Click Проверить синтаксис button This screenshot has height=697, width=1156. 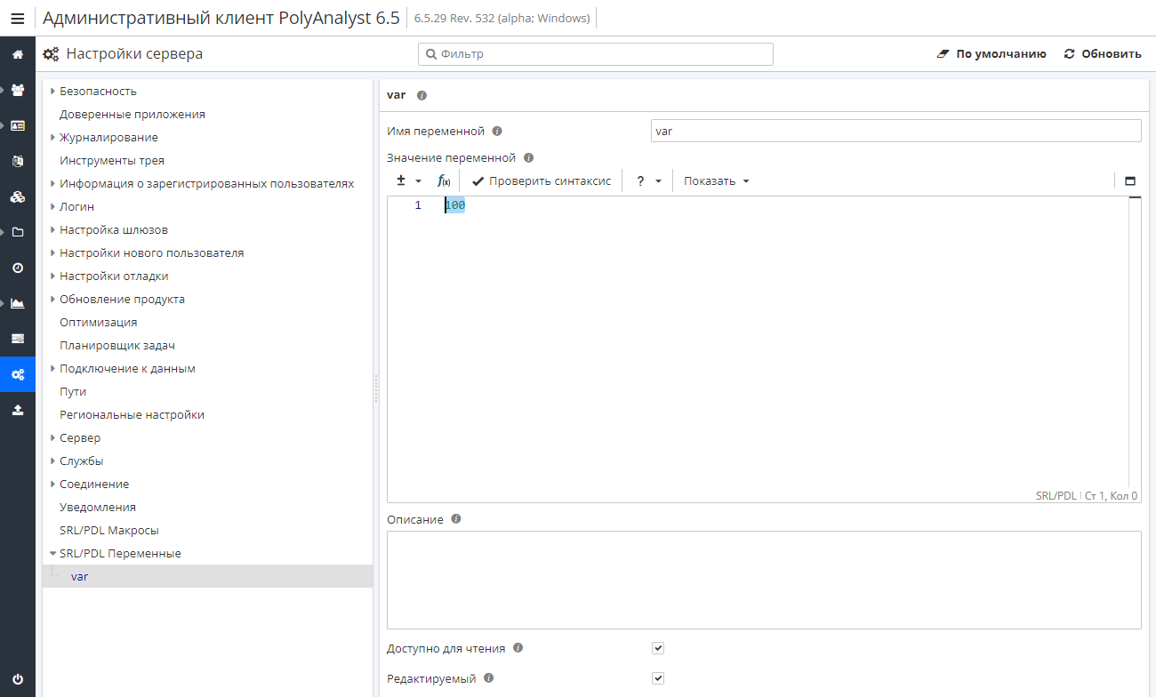tap(542, 180)
